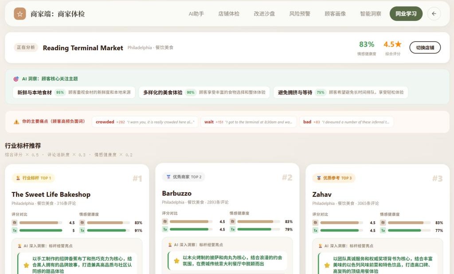Click the Barbuzzo insight description text

(x=232, y=261)
